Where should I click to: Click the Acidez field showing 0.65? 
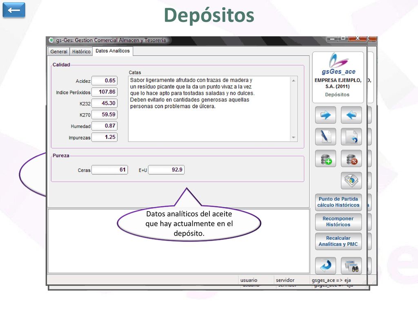104,81
